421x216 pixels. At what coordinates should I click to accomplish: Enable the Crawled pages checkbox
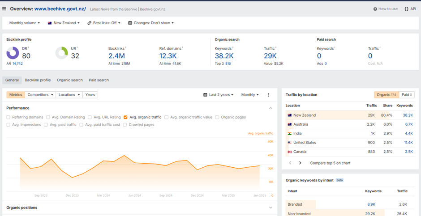[125, 125]
